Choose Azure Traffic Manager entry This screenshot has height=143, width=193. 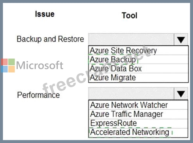coord(138,114)
